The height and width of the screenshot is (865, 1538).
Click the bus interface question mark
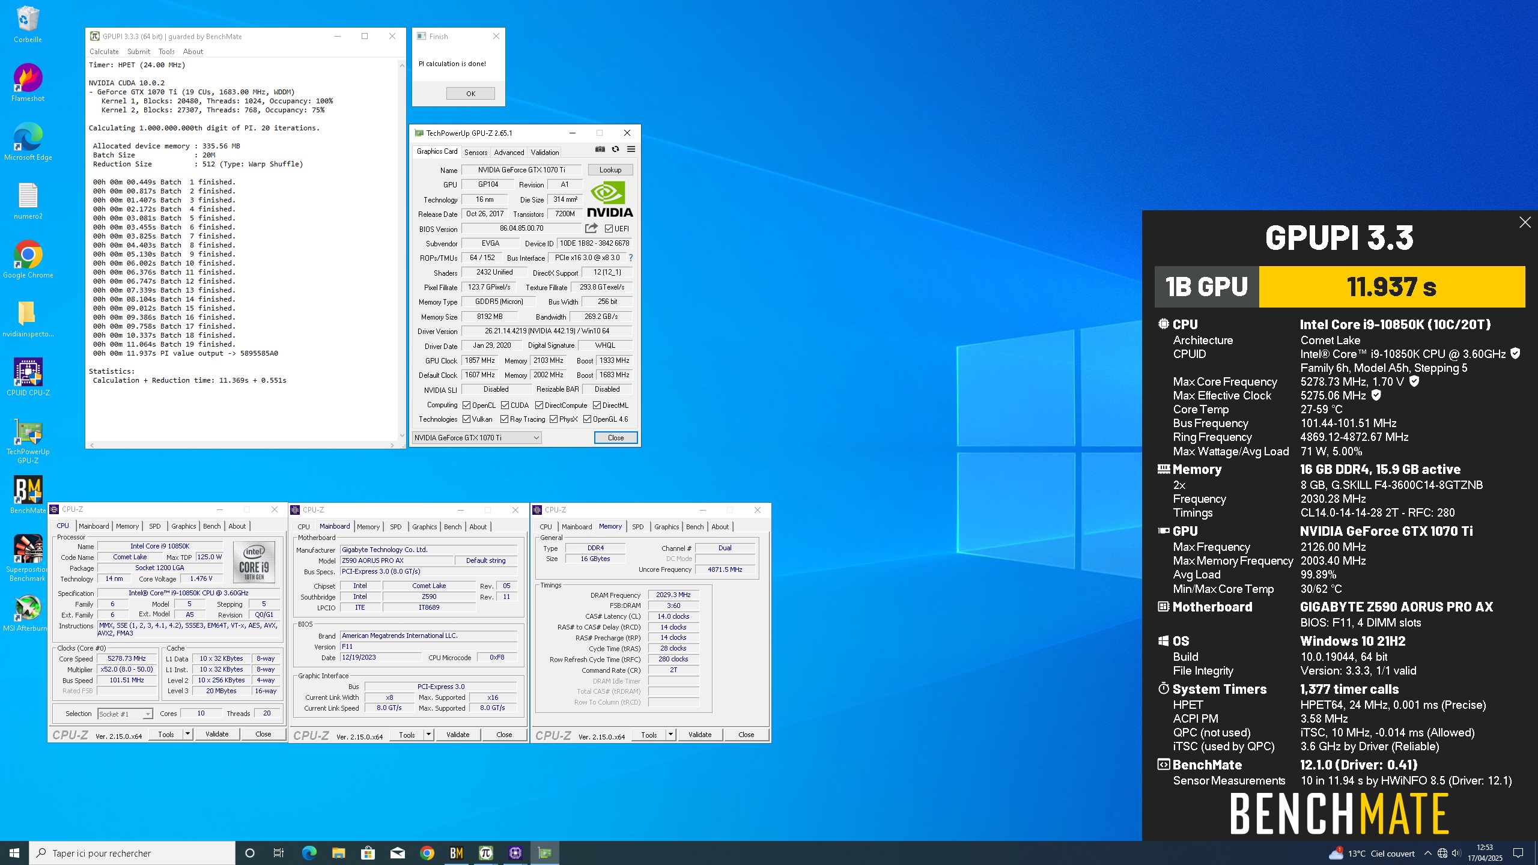(630, 258)
